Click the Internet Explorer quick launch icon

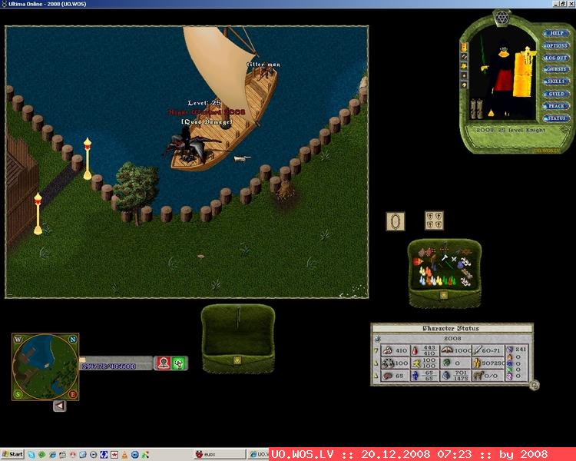click(x=52, y=455)
